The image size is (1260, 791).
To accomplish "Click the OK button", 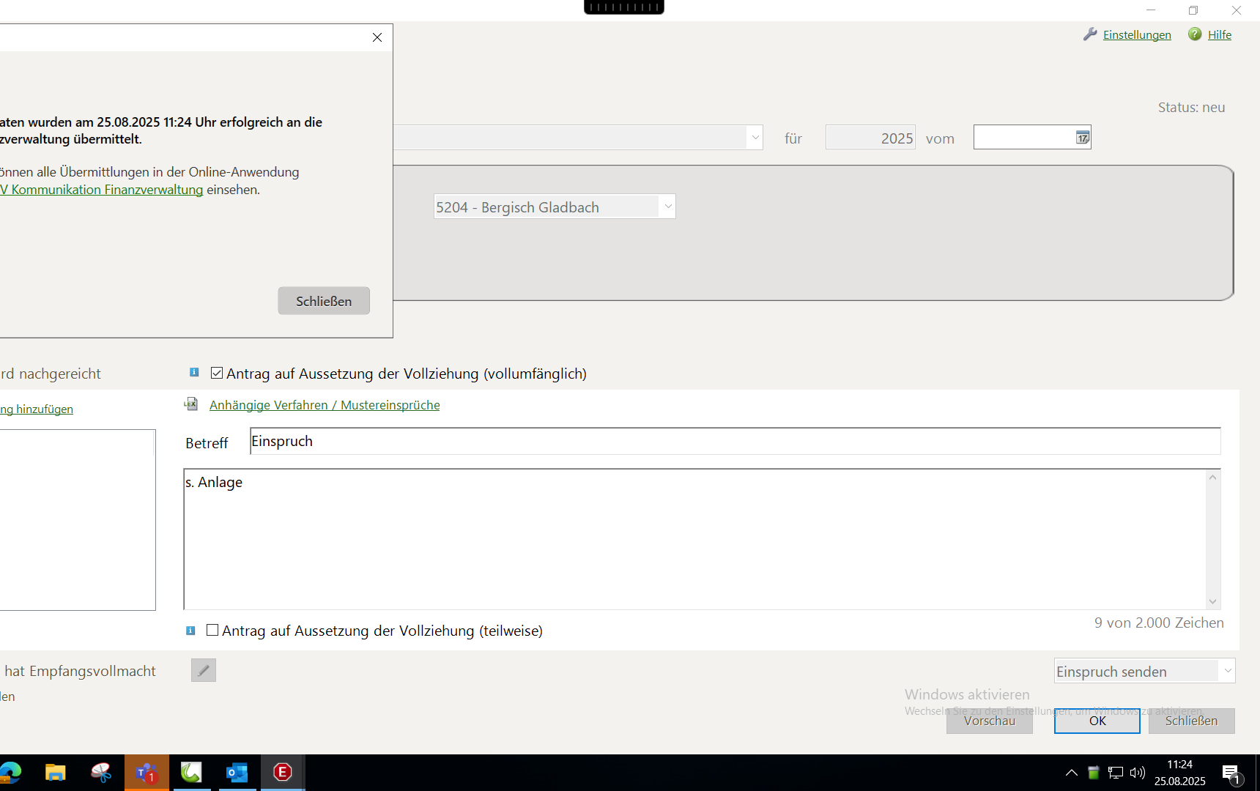I will point(1097,721).
